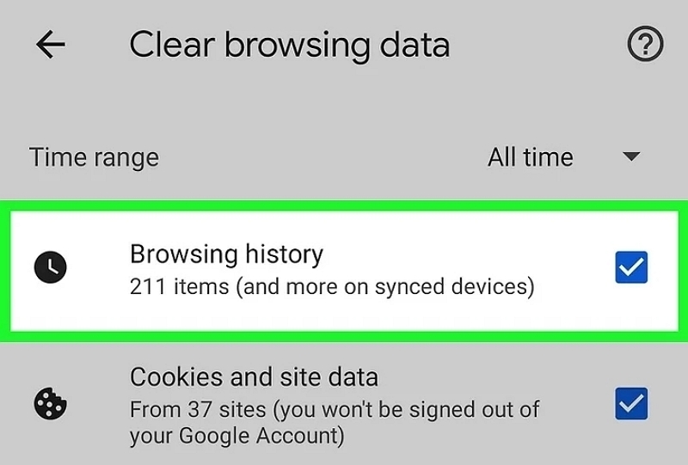
Task: Open the All time dropdown
Action: (x=564, y=157)
